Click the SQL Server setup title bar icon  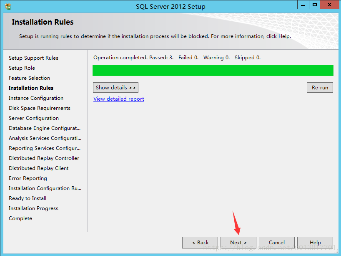[x=8, y=6]
